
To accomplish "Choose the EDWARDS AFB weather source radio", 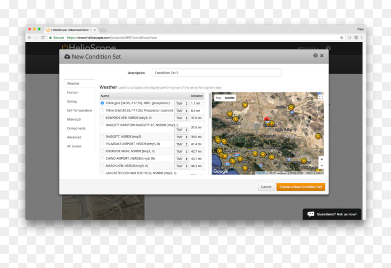I will (x=102, y=117).
